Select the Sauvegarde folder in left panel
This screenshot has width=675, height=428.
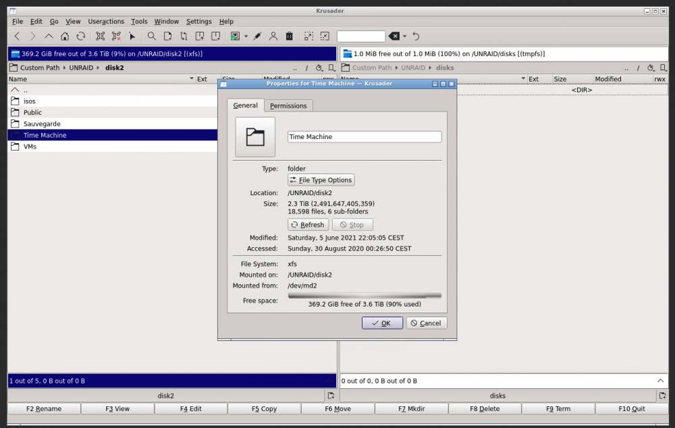pos(113,124)
